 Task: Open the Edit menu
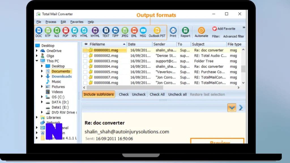coord(63,22)
